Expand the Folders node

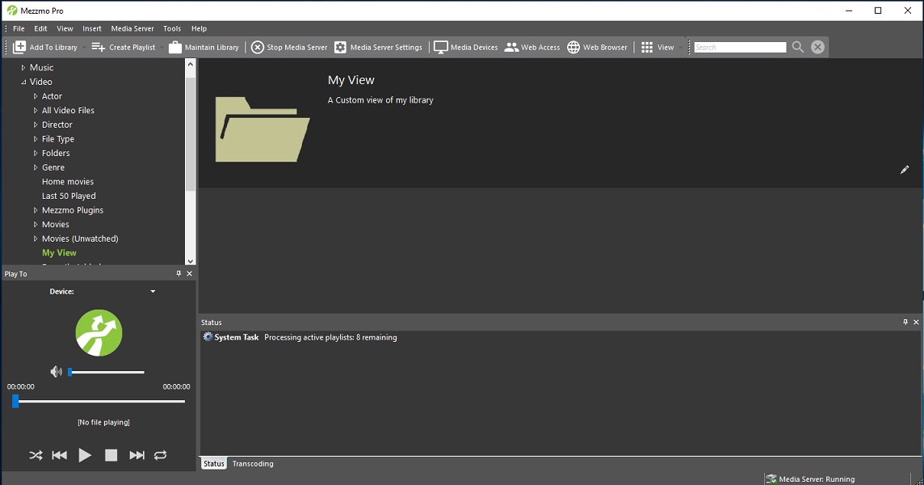tap(36, 154)
